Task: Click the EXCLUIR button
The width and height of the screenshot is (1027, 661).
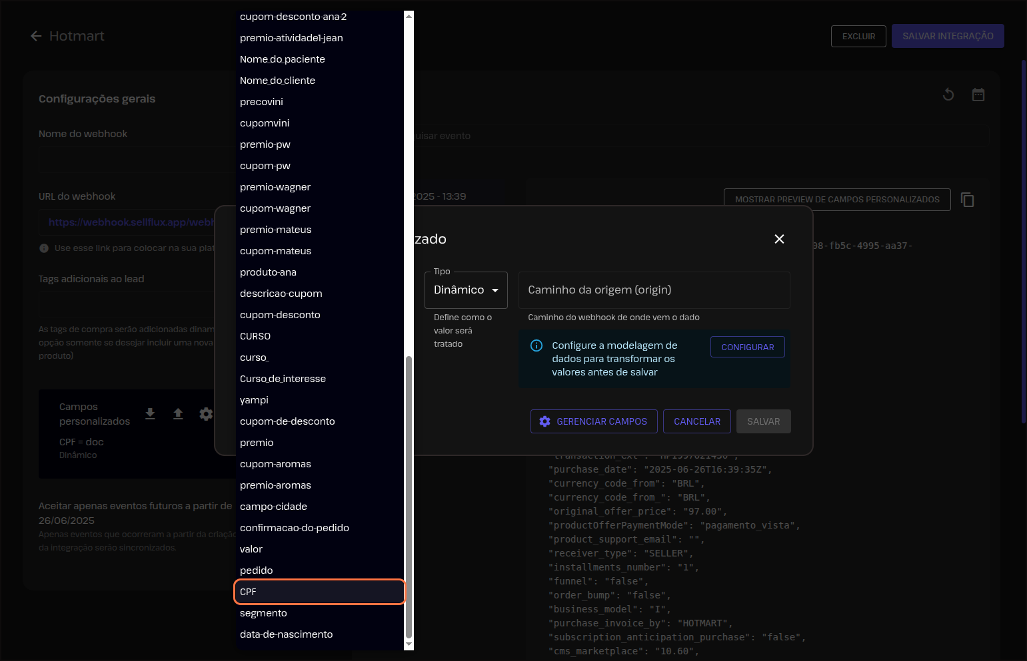Action: coord(858,37)
